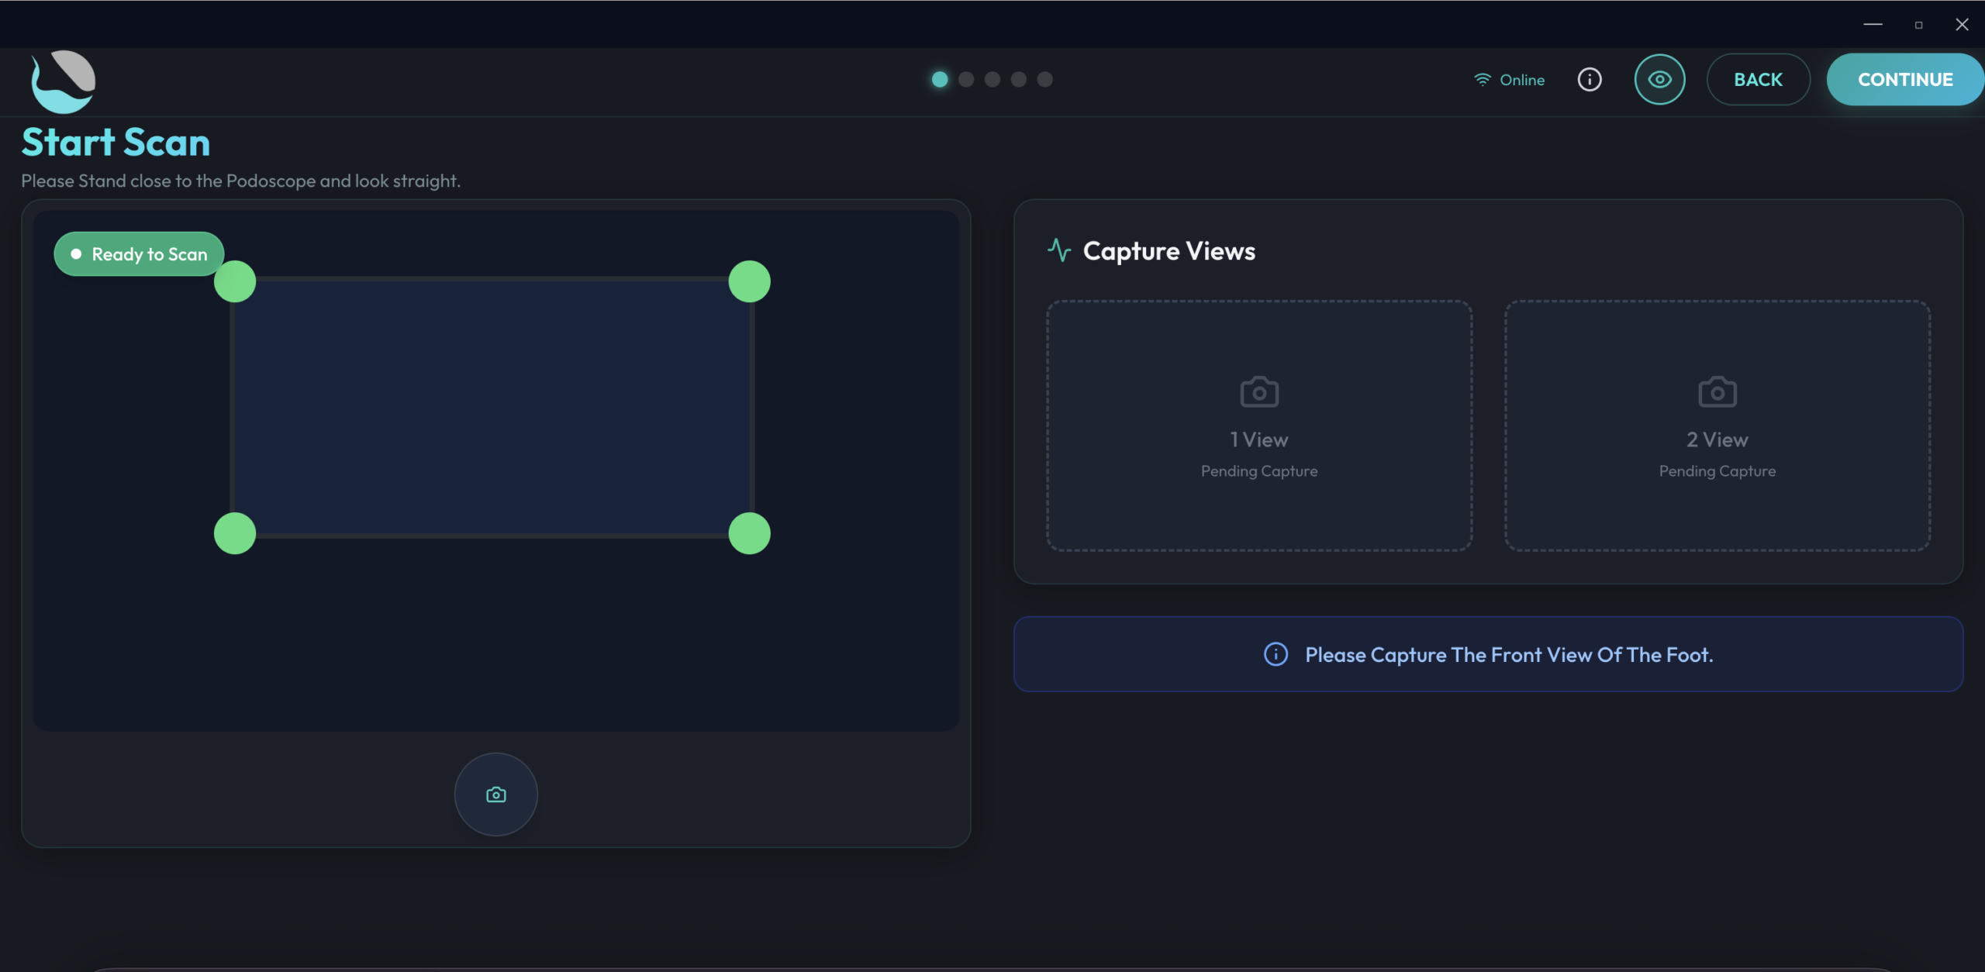
Task: Go BACK to previous step
Action: point(1758,80)
